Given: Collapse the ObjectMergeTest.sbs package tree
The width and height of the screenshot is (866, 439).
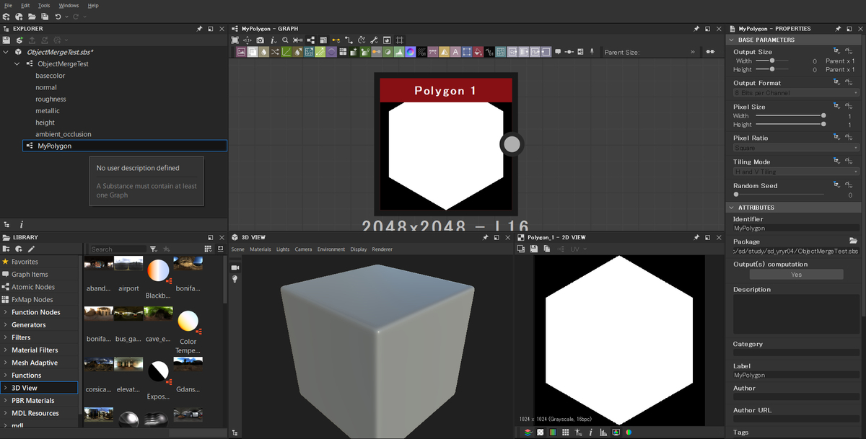Looking at the screenshot, I should (6, 52).
